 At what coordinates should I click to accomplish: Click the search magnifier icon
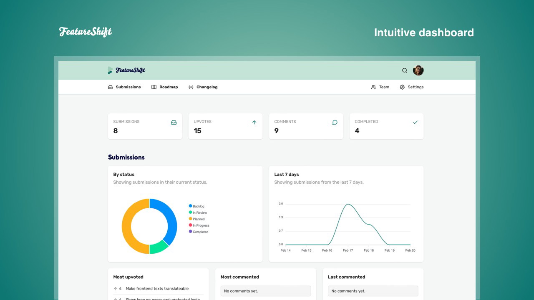tap(404, 70)
